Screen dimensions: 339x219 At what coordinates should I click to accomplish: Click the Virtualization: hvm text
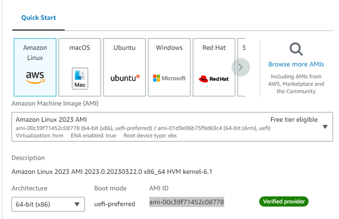click(39, 136)
